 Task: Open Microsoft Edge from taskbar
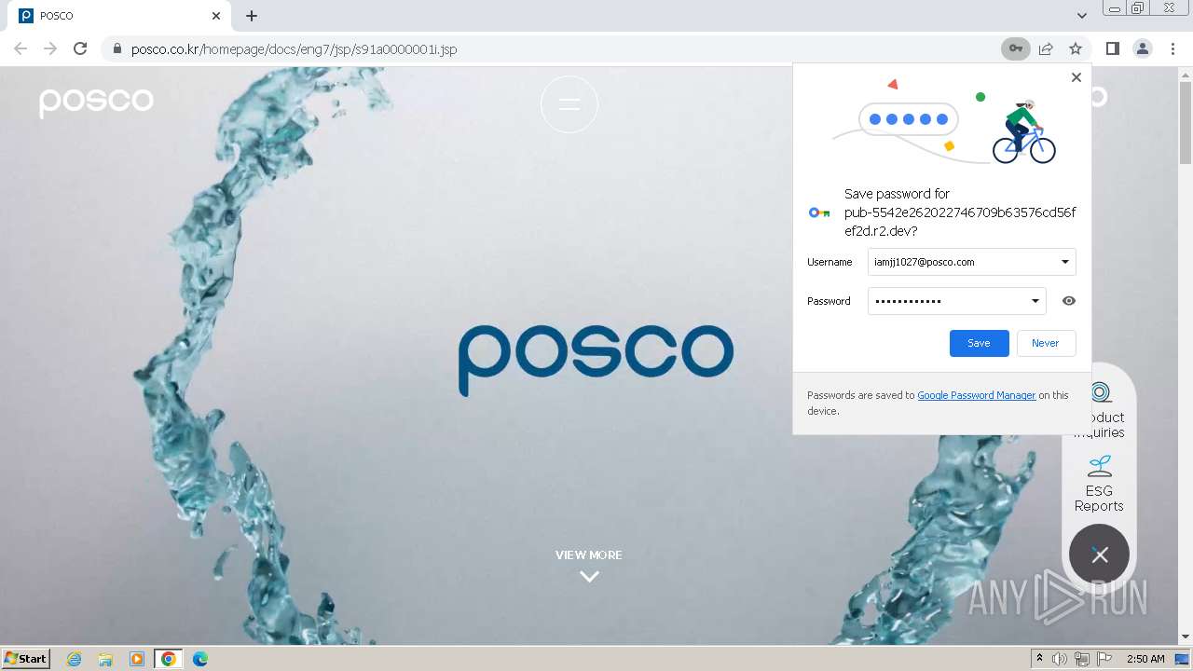(200, 659)
